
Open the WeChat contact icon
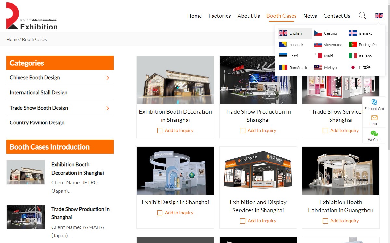pyautogui.click(x=374, y=133)
